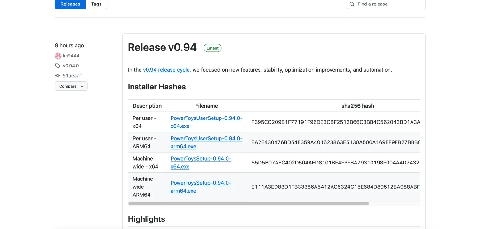Click the 'Machine wide - x64' cell
Image resolution: width=480 pixels, height=229 pixels.
click(147, 163)
